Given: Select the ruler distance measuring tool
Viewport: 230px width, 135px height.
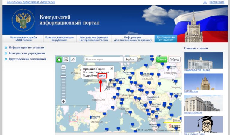Looking at the screenshot, I should click(x=73, y=59).
